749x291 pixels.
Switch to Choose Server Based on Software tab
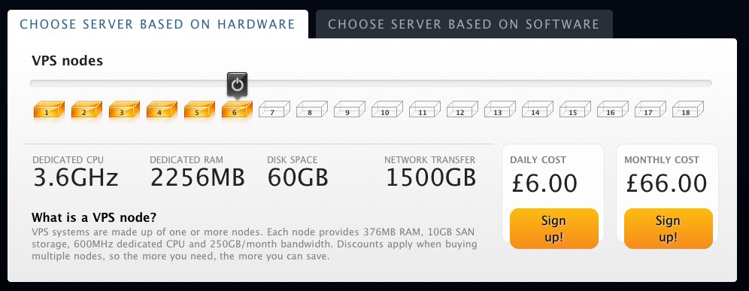coord(464,24)
